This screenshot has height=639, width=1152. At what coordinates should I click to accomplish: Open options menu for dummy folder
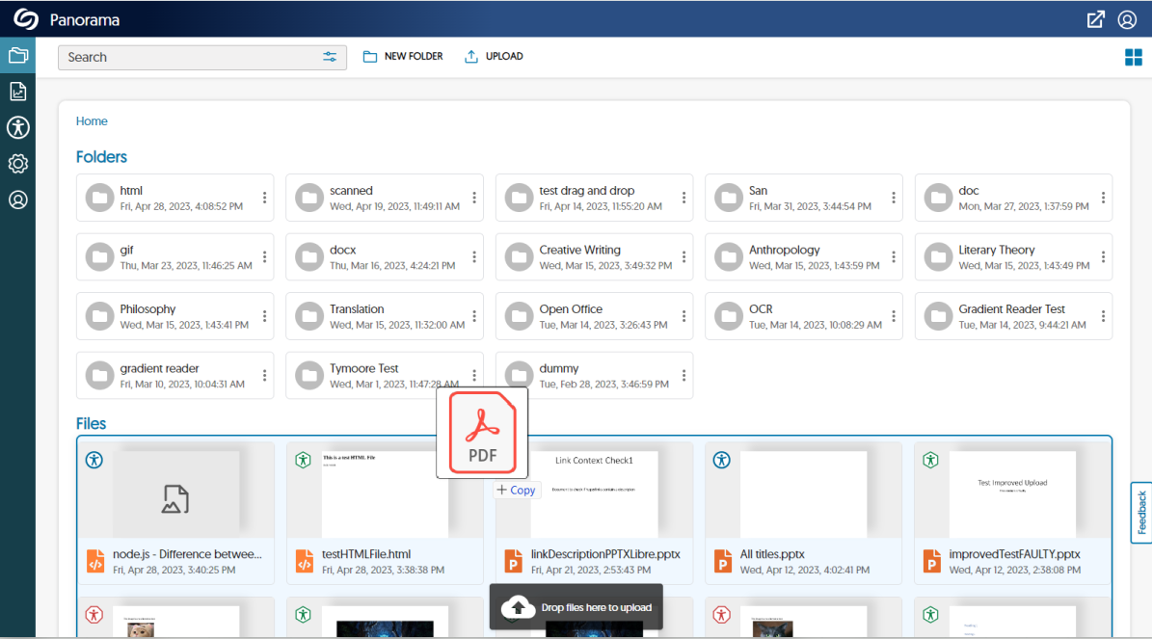pos(683,376)
